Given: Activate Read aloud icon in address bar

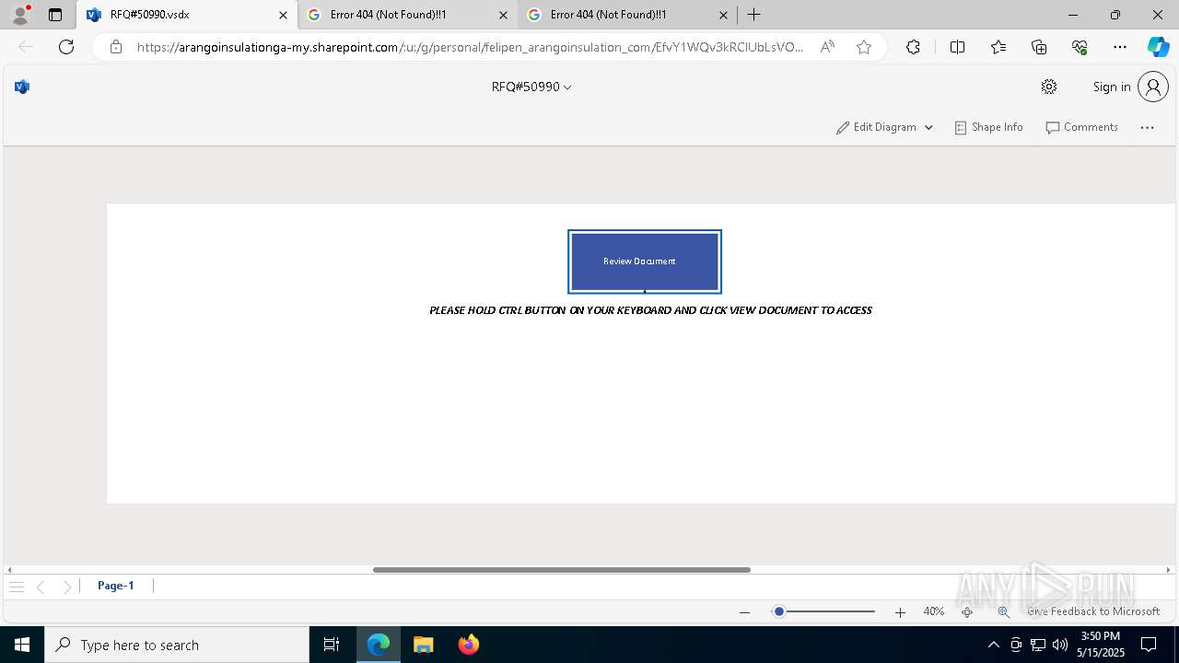Looking at the screenshot, I should [827, 47].
